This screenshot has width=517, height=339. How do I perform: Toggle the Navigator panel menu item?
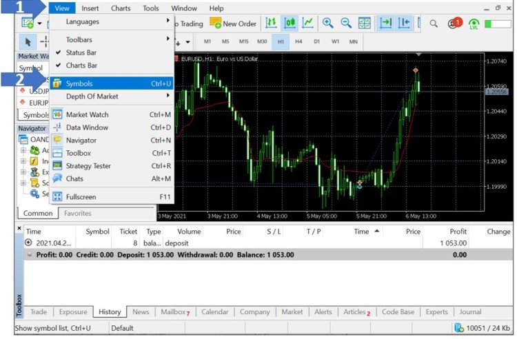tap(83, 140)
